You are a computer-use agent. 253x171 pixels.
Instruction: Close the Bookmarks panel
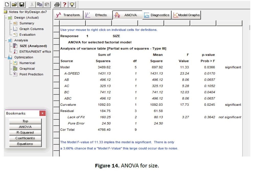tap(42, 113)
